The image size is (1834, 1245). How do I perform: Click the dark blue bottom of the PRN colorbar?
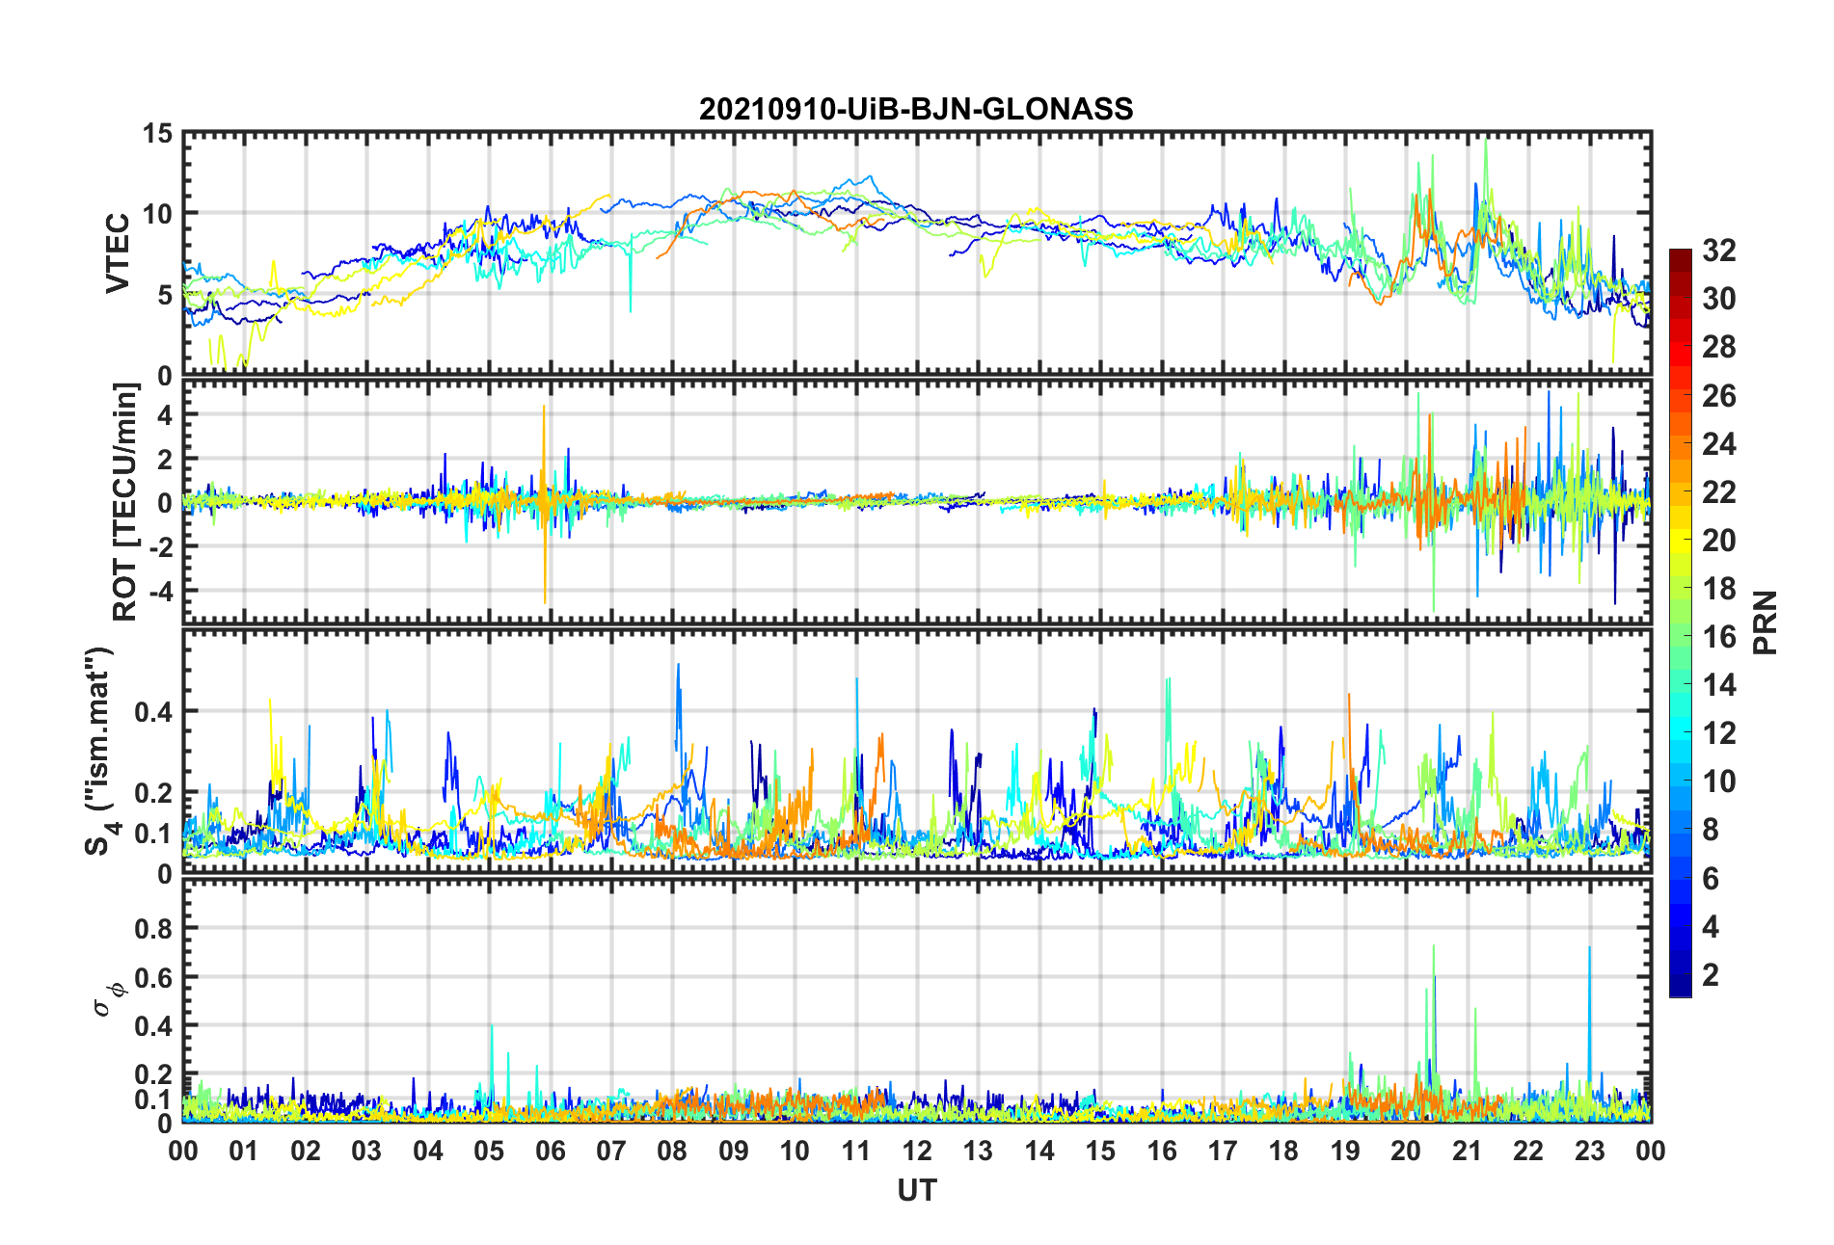[1681, 985]
